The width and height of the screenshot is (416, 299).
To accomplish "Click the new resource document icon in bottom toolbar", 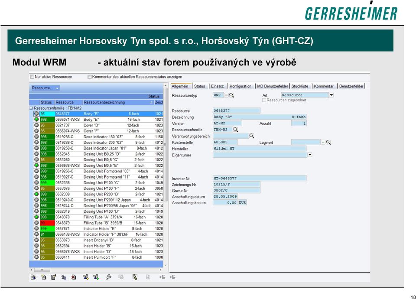I will point(43,277).
